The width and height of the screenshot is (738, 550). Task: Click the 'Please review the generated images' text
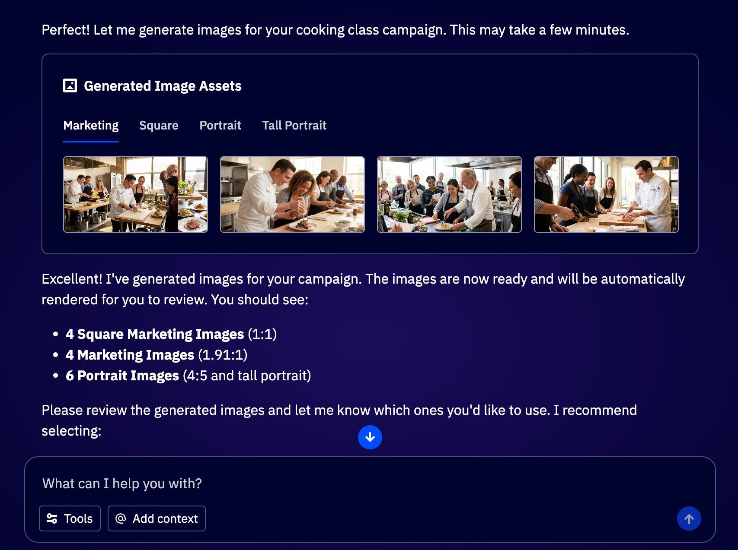(x=339, y=420)
